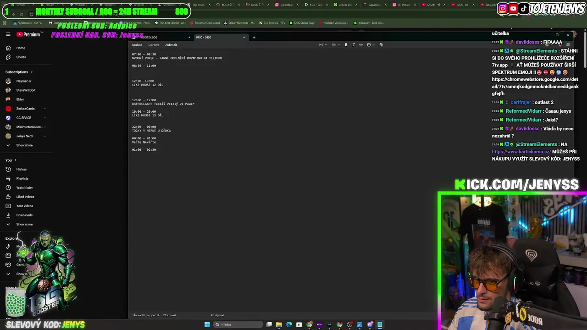Open Playlists in YouTube sidebar
The height and width of the screenshot is (330, 587).
pyautogui.click(x=22, y=178)
